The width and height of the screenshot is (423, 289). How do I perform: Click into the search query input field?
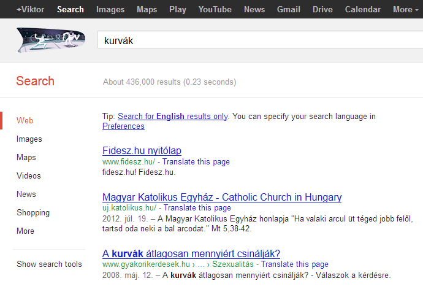coord(261,40)
